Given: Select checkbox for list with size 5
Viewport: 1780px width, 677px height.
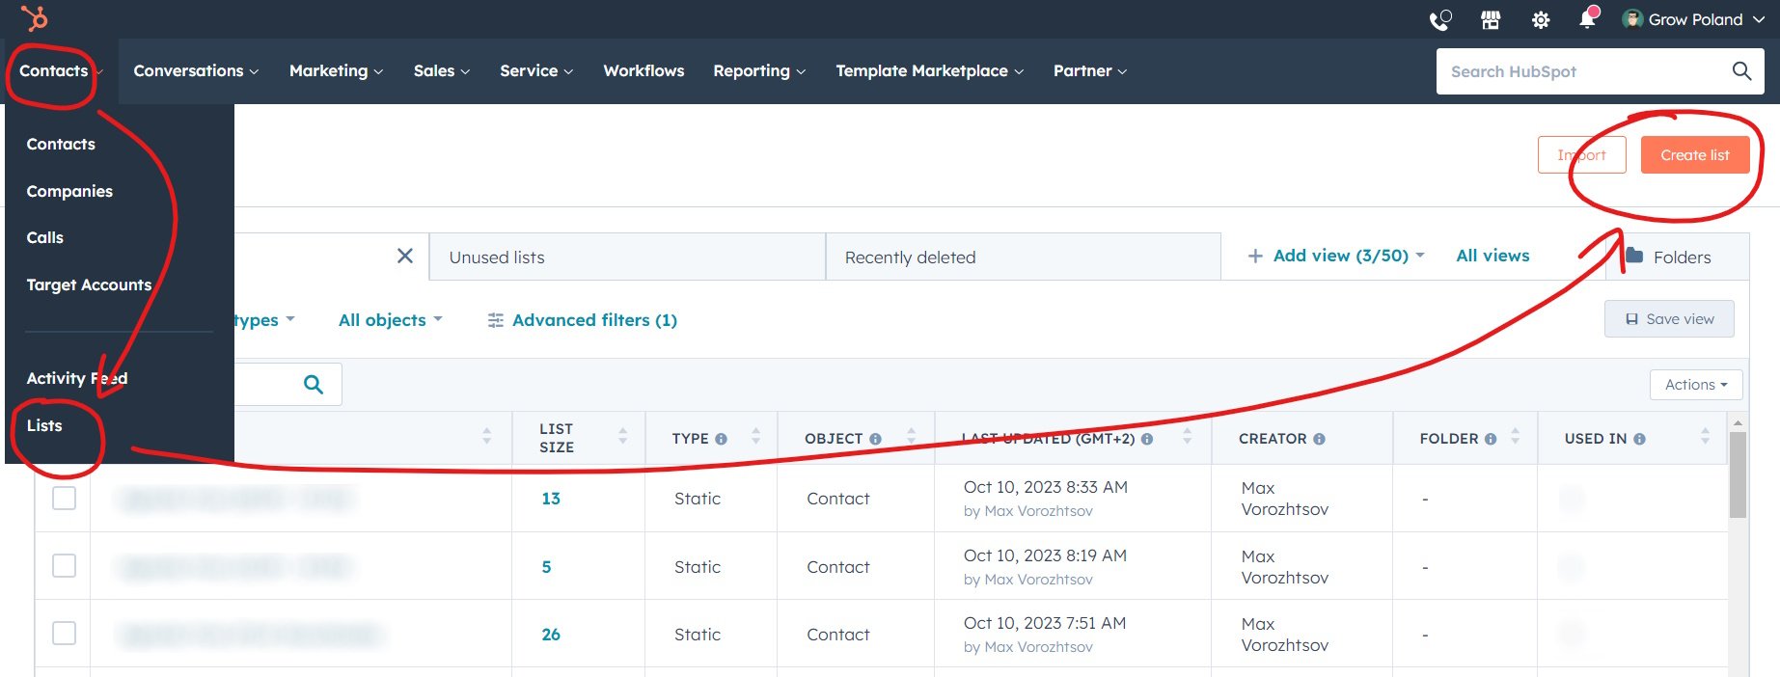Looking at the screenshot, I should tap(64, 565).
